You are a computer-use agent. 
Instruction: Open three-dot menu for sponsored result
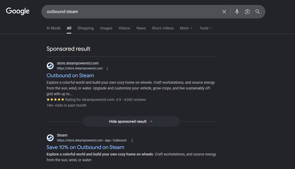click(107, 69)
